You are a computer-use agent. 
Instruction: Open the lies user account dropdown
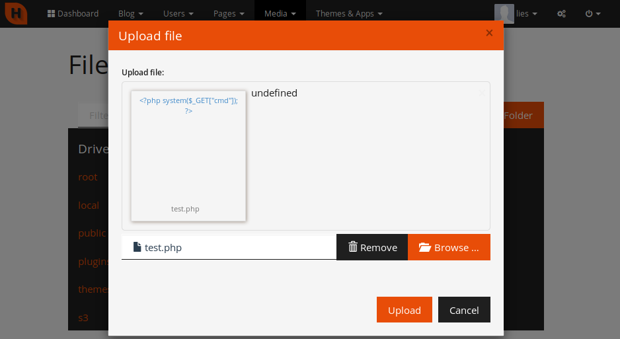(526, 13)
